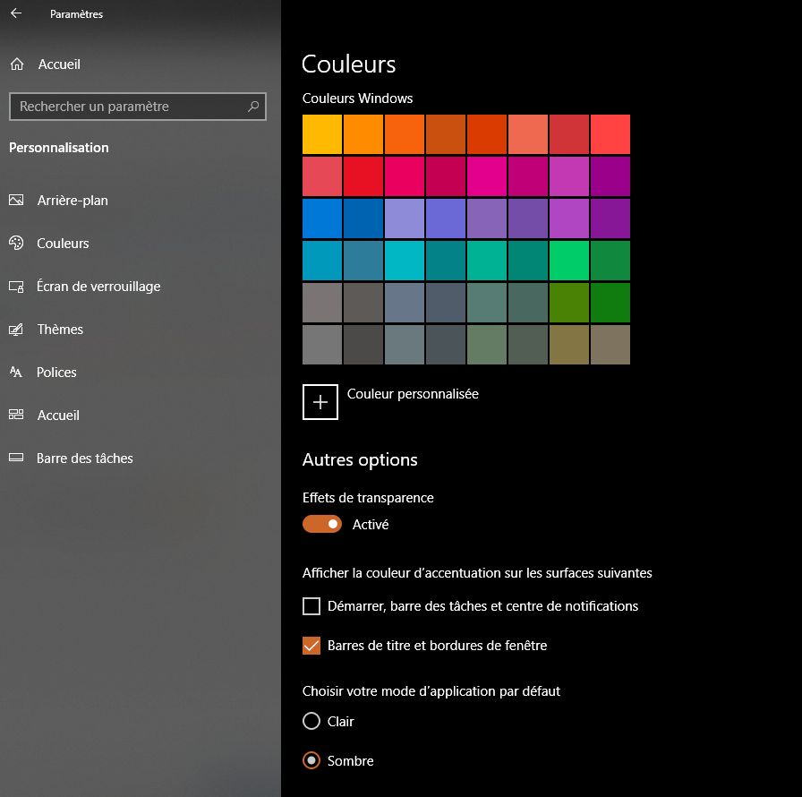Click the Barre des tâches icon
Screen dimensions: 802x797
(16, 458)
